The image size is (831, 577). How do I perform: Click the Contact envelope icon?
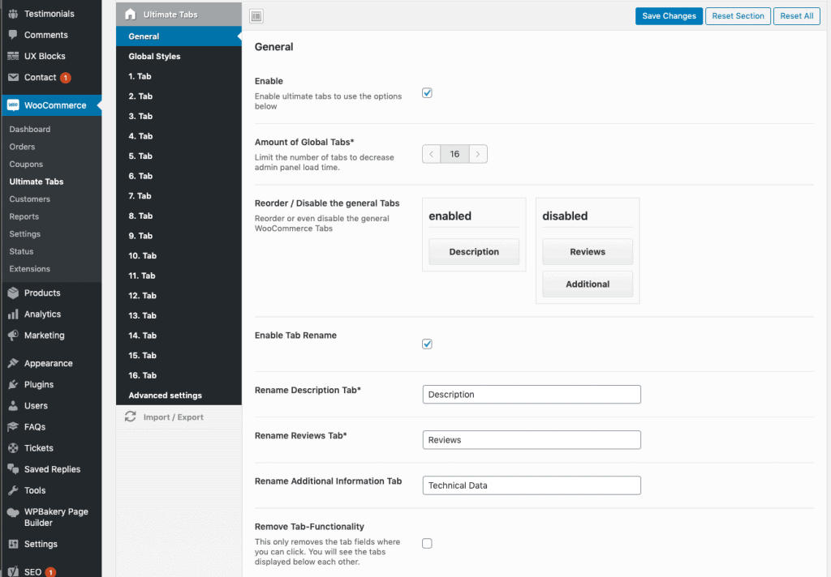coord(13,77)
